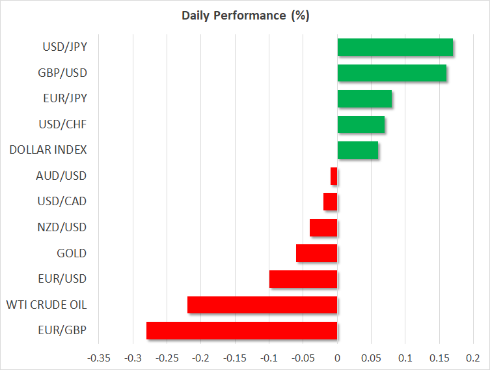Click the small red AUD/USD bar
This screenshot has height=370, width=490.
(x=334, y=176)
